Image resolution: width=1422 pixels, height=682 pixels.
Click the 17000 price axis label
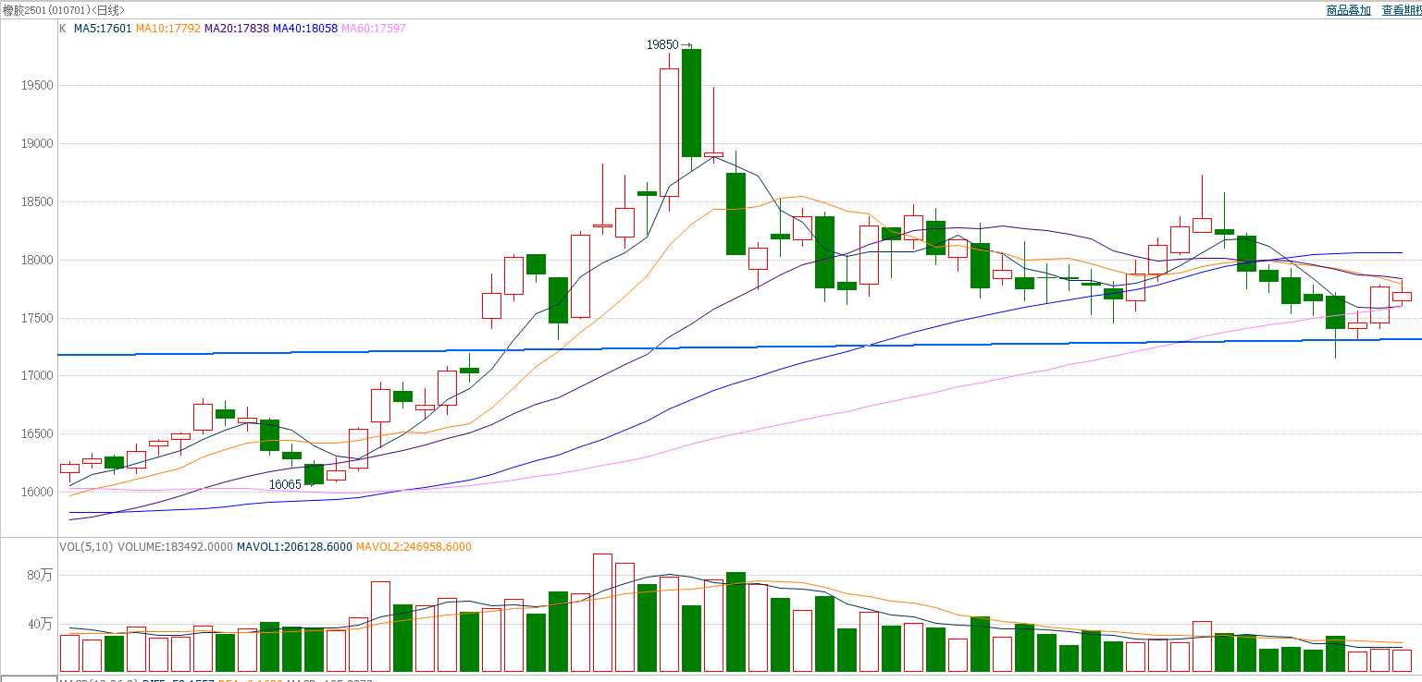click(38, 376)
